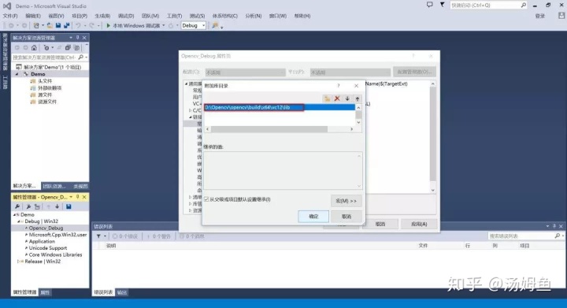Screen dimensions: 567x308
Task: Select Opencv_Debug in Property Manager tree
Action: tap(46, 228)
